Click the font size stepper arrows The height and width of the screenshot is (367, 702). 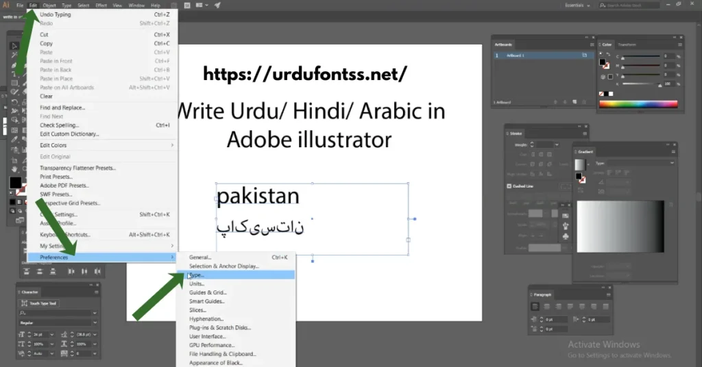(x=29, y=334)
